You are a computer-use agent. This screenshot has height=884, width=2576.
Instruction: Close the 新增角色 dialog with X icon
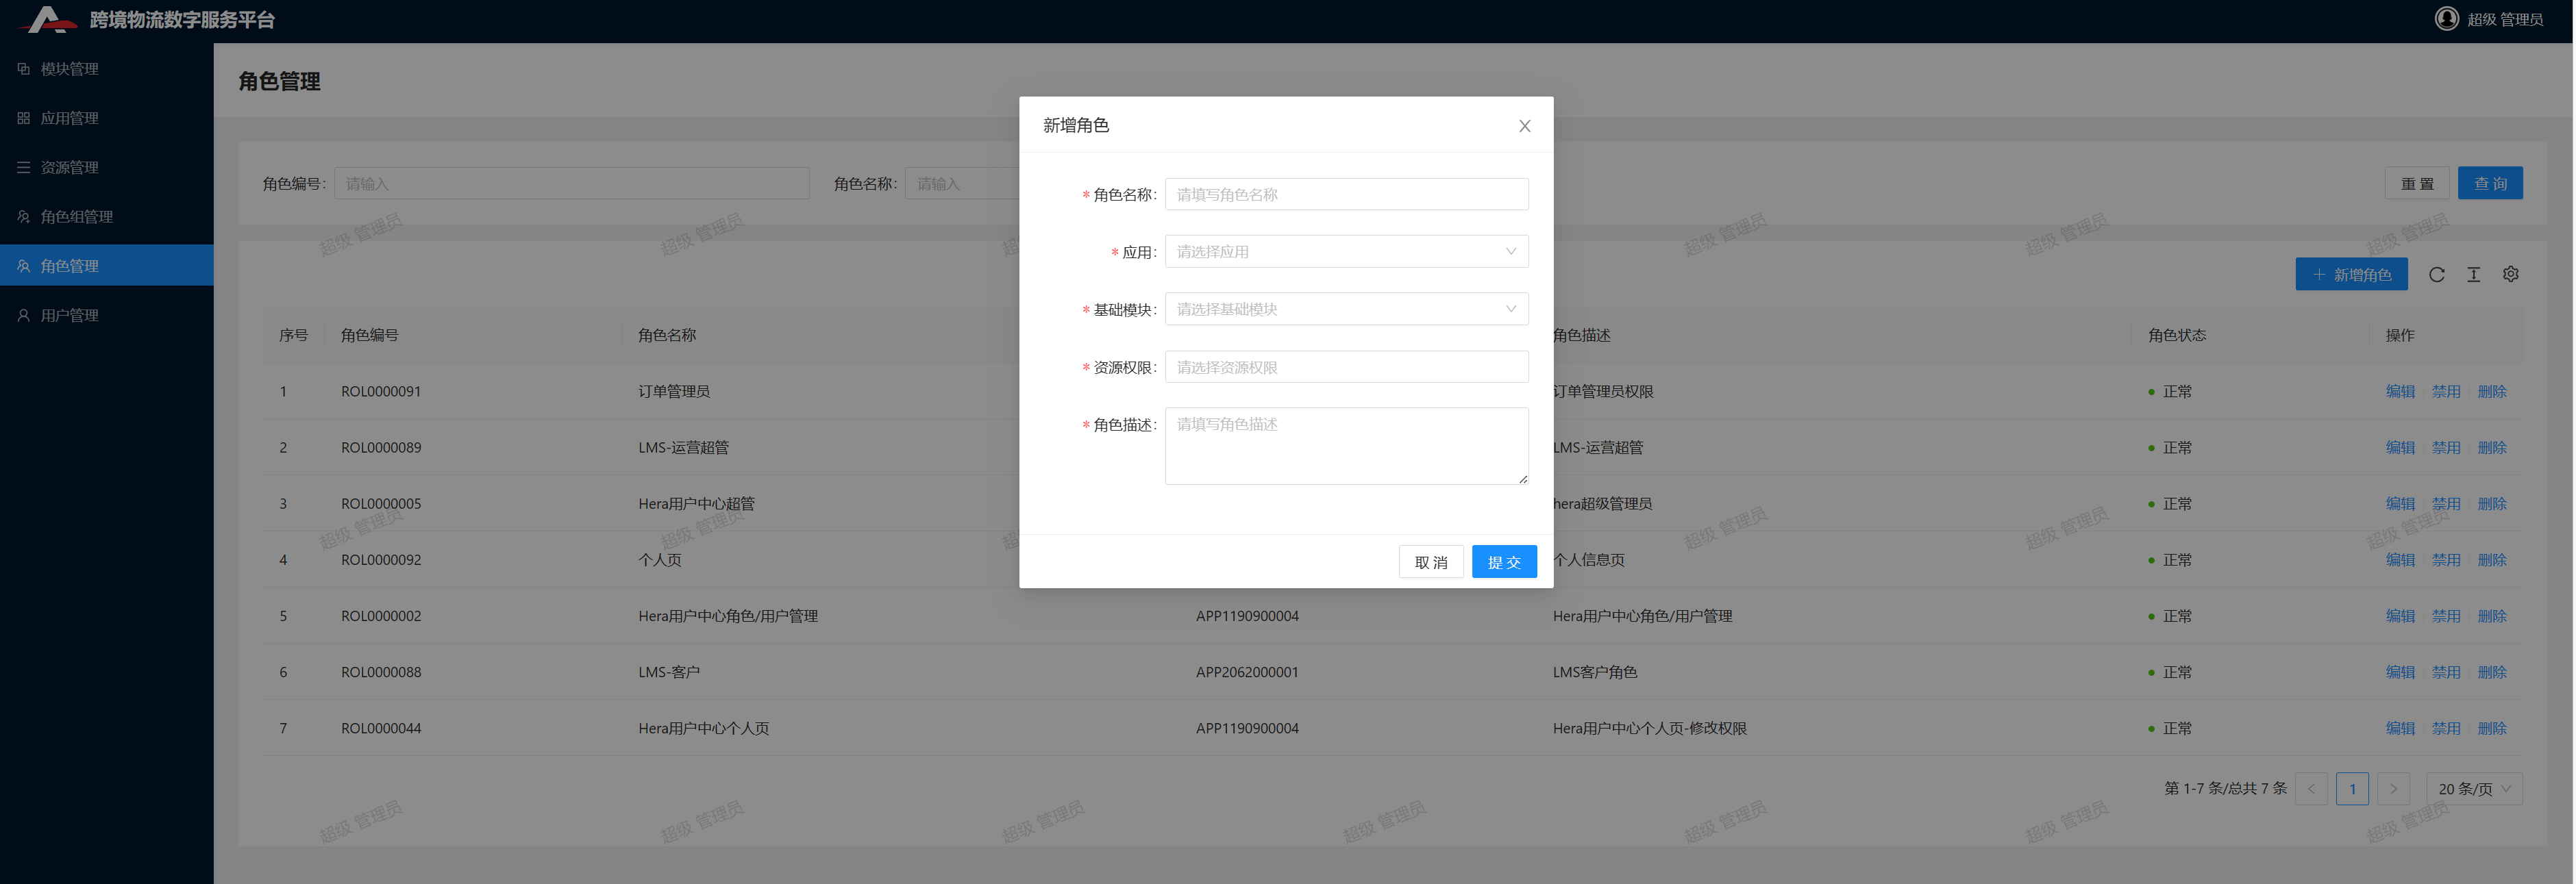pos(1524,126)
